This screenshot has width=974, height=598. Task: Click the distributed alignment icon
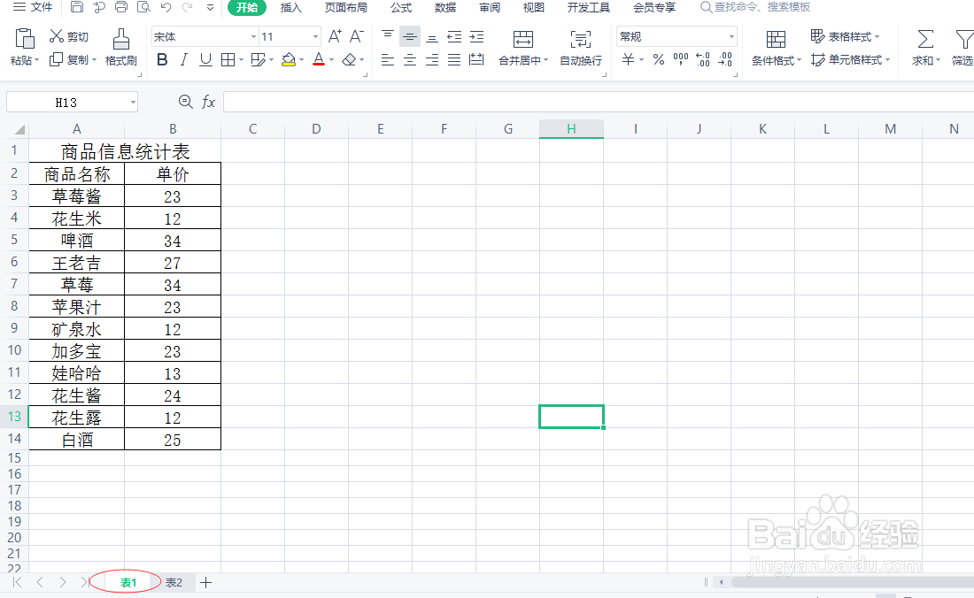(x=477, y=59)
